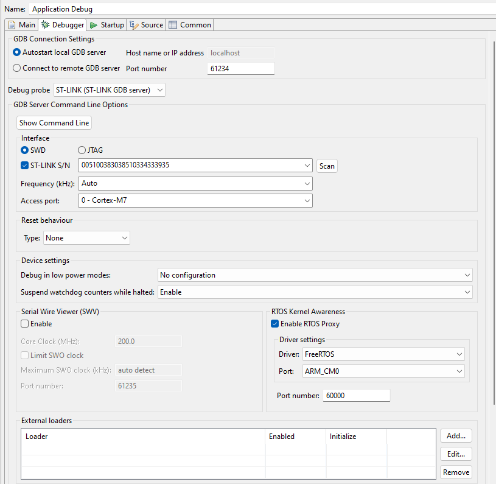Disable Enable RTOS Proxy

274,323
